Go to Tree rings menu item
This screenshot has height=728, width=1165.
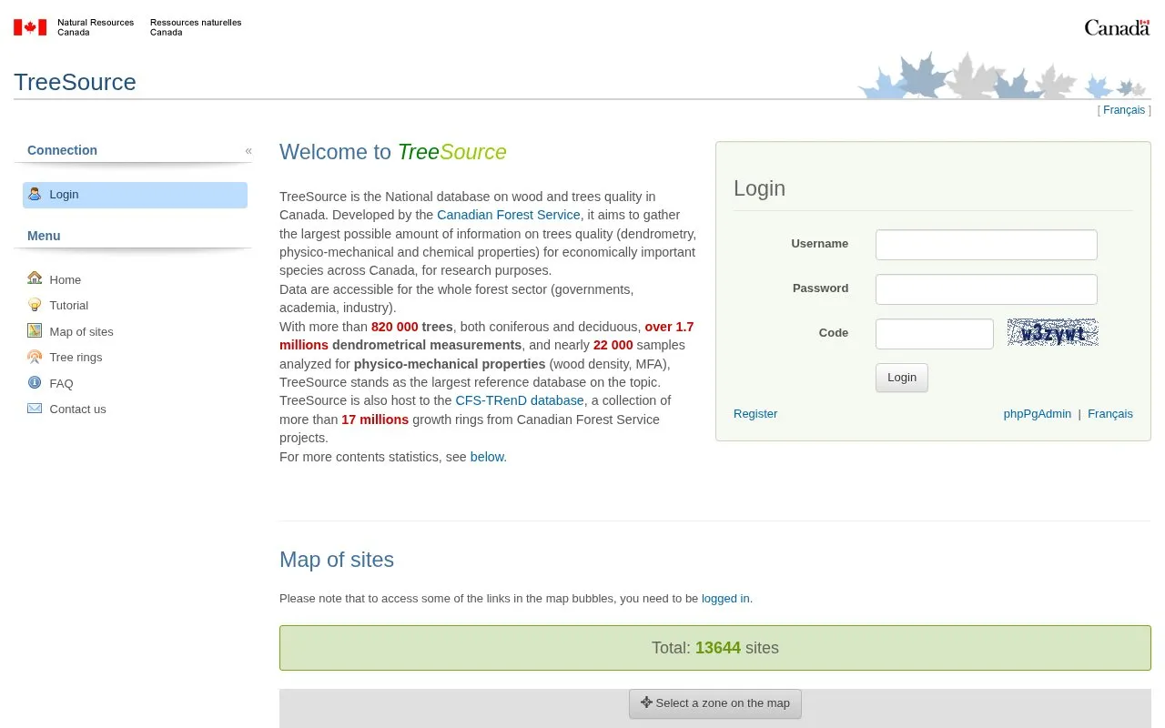[76, 358]
